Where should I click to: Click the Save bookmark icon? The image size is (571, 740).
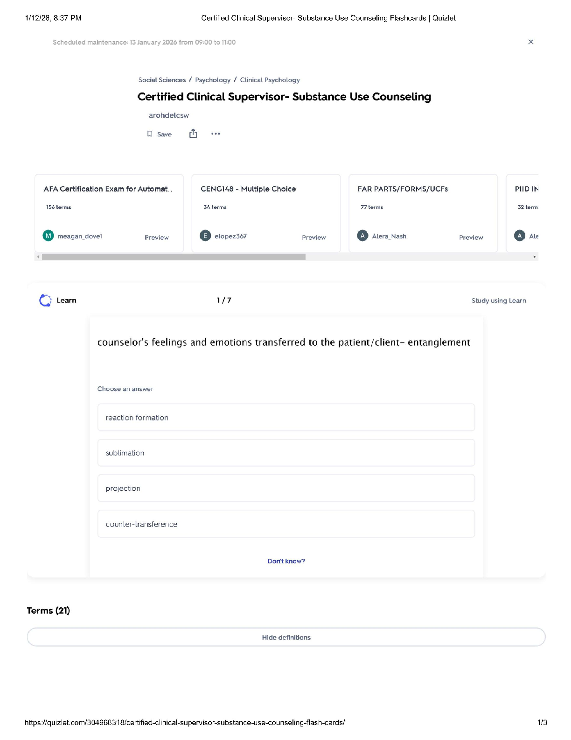150,134
